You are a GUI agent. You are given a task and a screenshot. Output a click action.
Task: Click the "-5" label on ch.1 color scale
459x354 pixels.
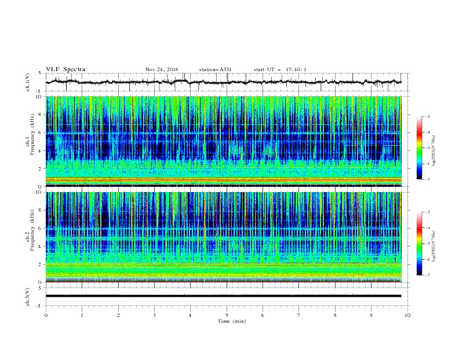(x=428, y=148)
